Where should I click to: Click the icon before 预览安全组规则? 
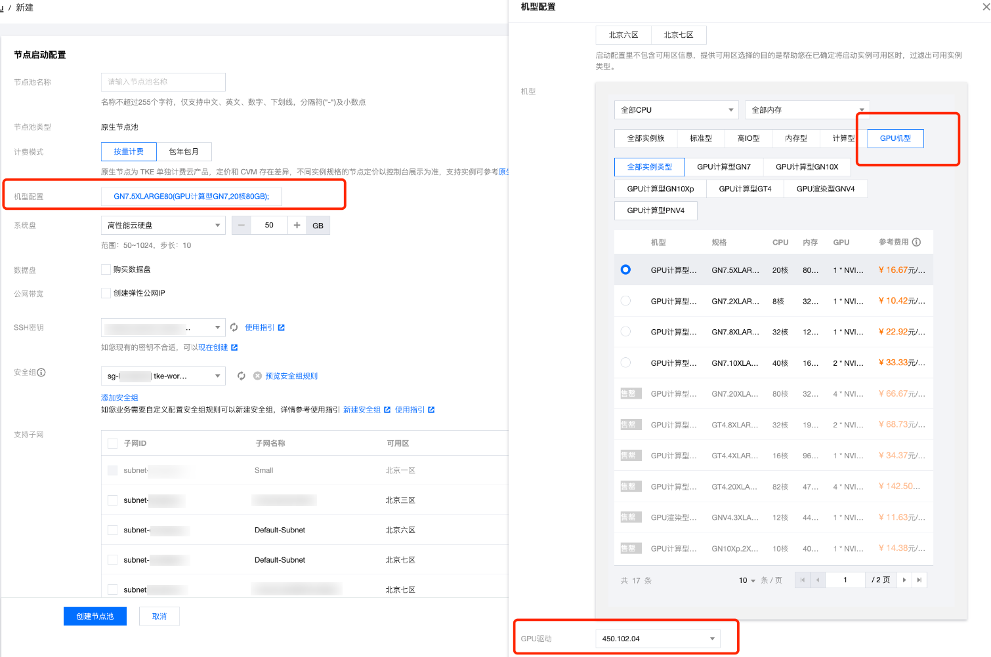(x=257, y=376)
